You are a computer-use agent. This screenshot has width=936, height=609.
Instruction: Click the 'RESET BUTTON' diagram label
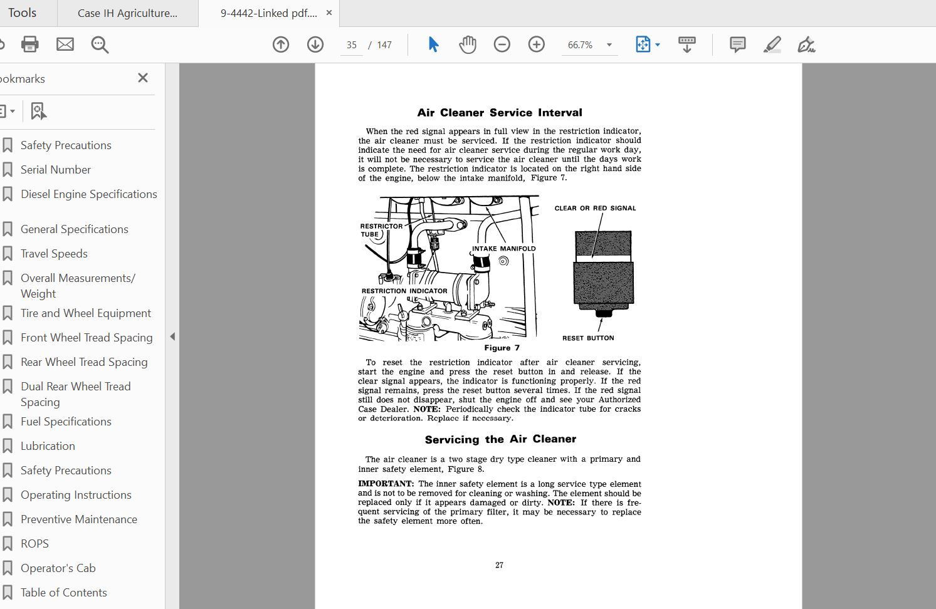pos(588,338)
